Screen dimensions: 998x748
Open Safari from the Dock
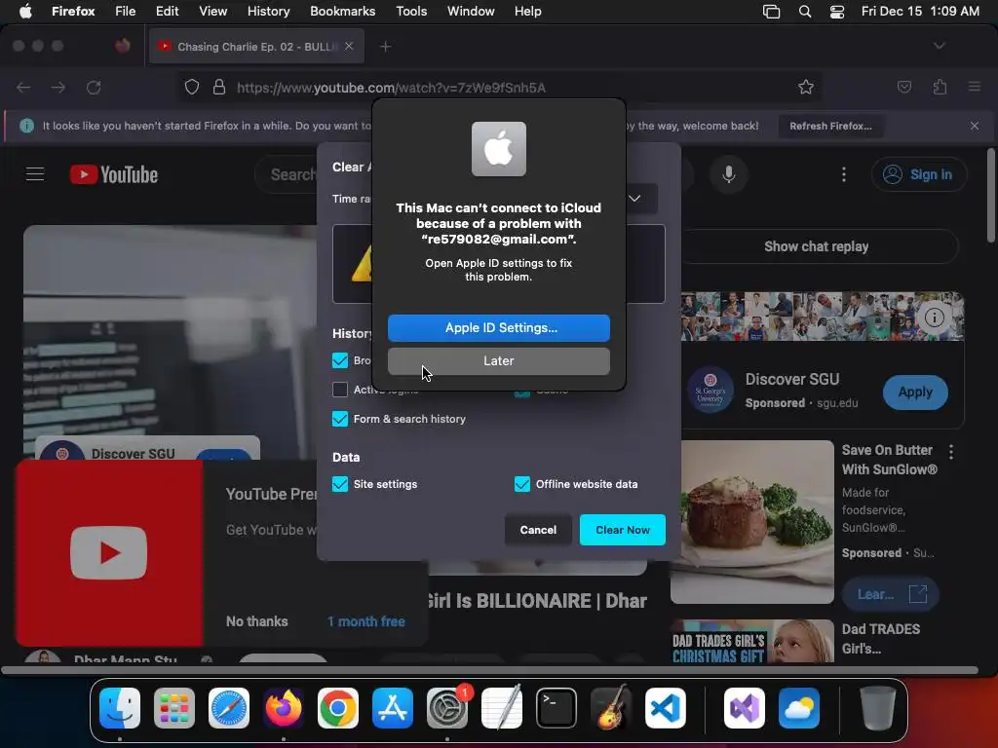(229, 707)
